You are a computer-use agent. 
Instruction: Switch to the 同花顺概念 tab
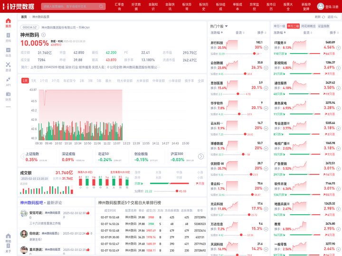(308, 26)
